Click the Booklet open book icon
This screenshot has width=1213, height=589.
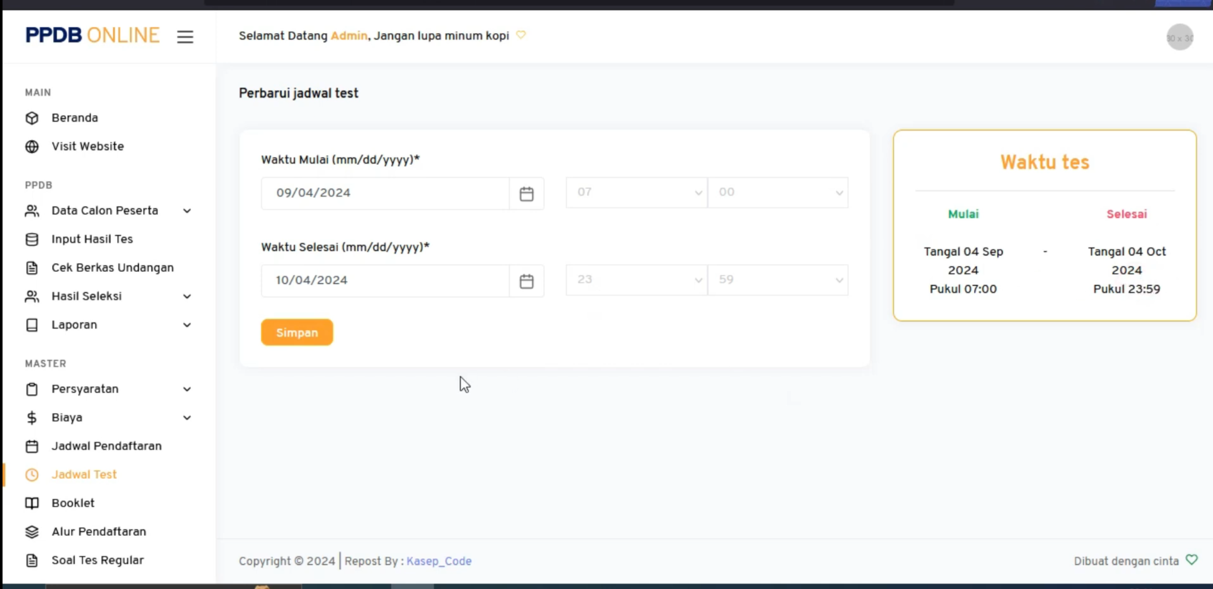(32, 503)
